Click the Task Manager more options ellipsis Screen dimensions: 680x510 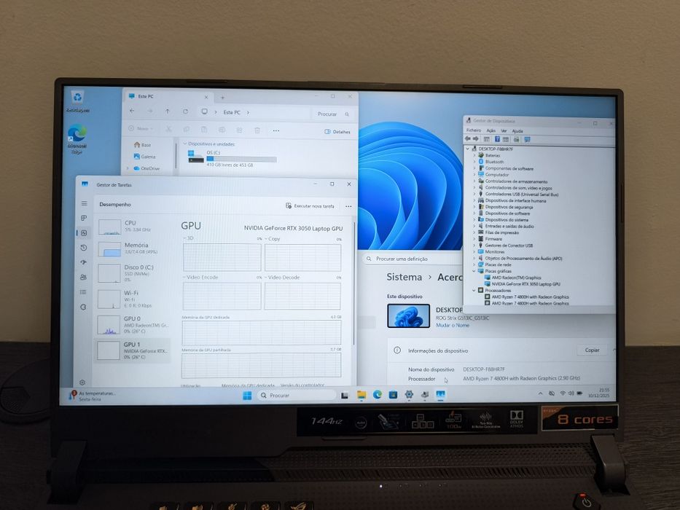point(348,206)
